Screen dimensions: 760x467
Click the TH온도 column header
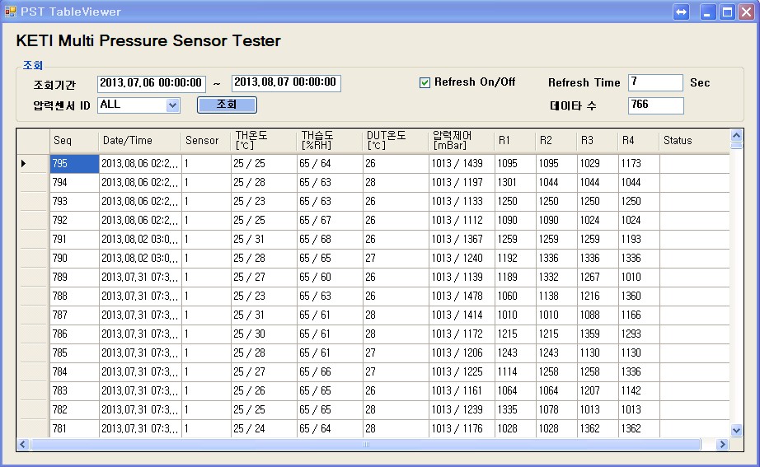click(x=264, y=141)
